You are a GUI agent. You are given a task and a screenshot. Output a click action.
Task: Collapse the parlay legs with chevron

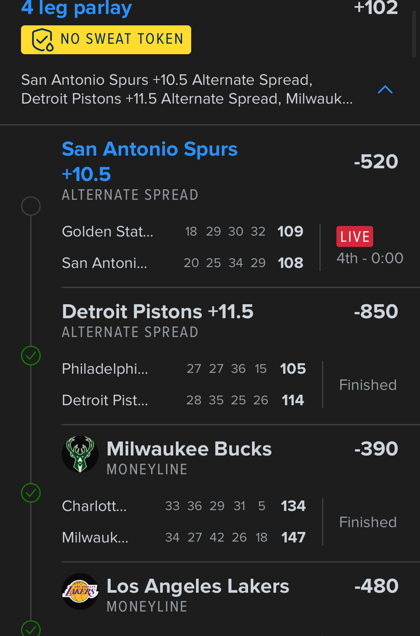pos(385,90)
